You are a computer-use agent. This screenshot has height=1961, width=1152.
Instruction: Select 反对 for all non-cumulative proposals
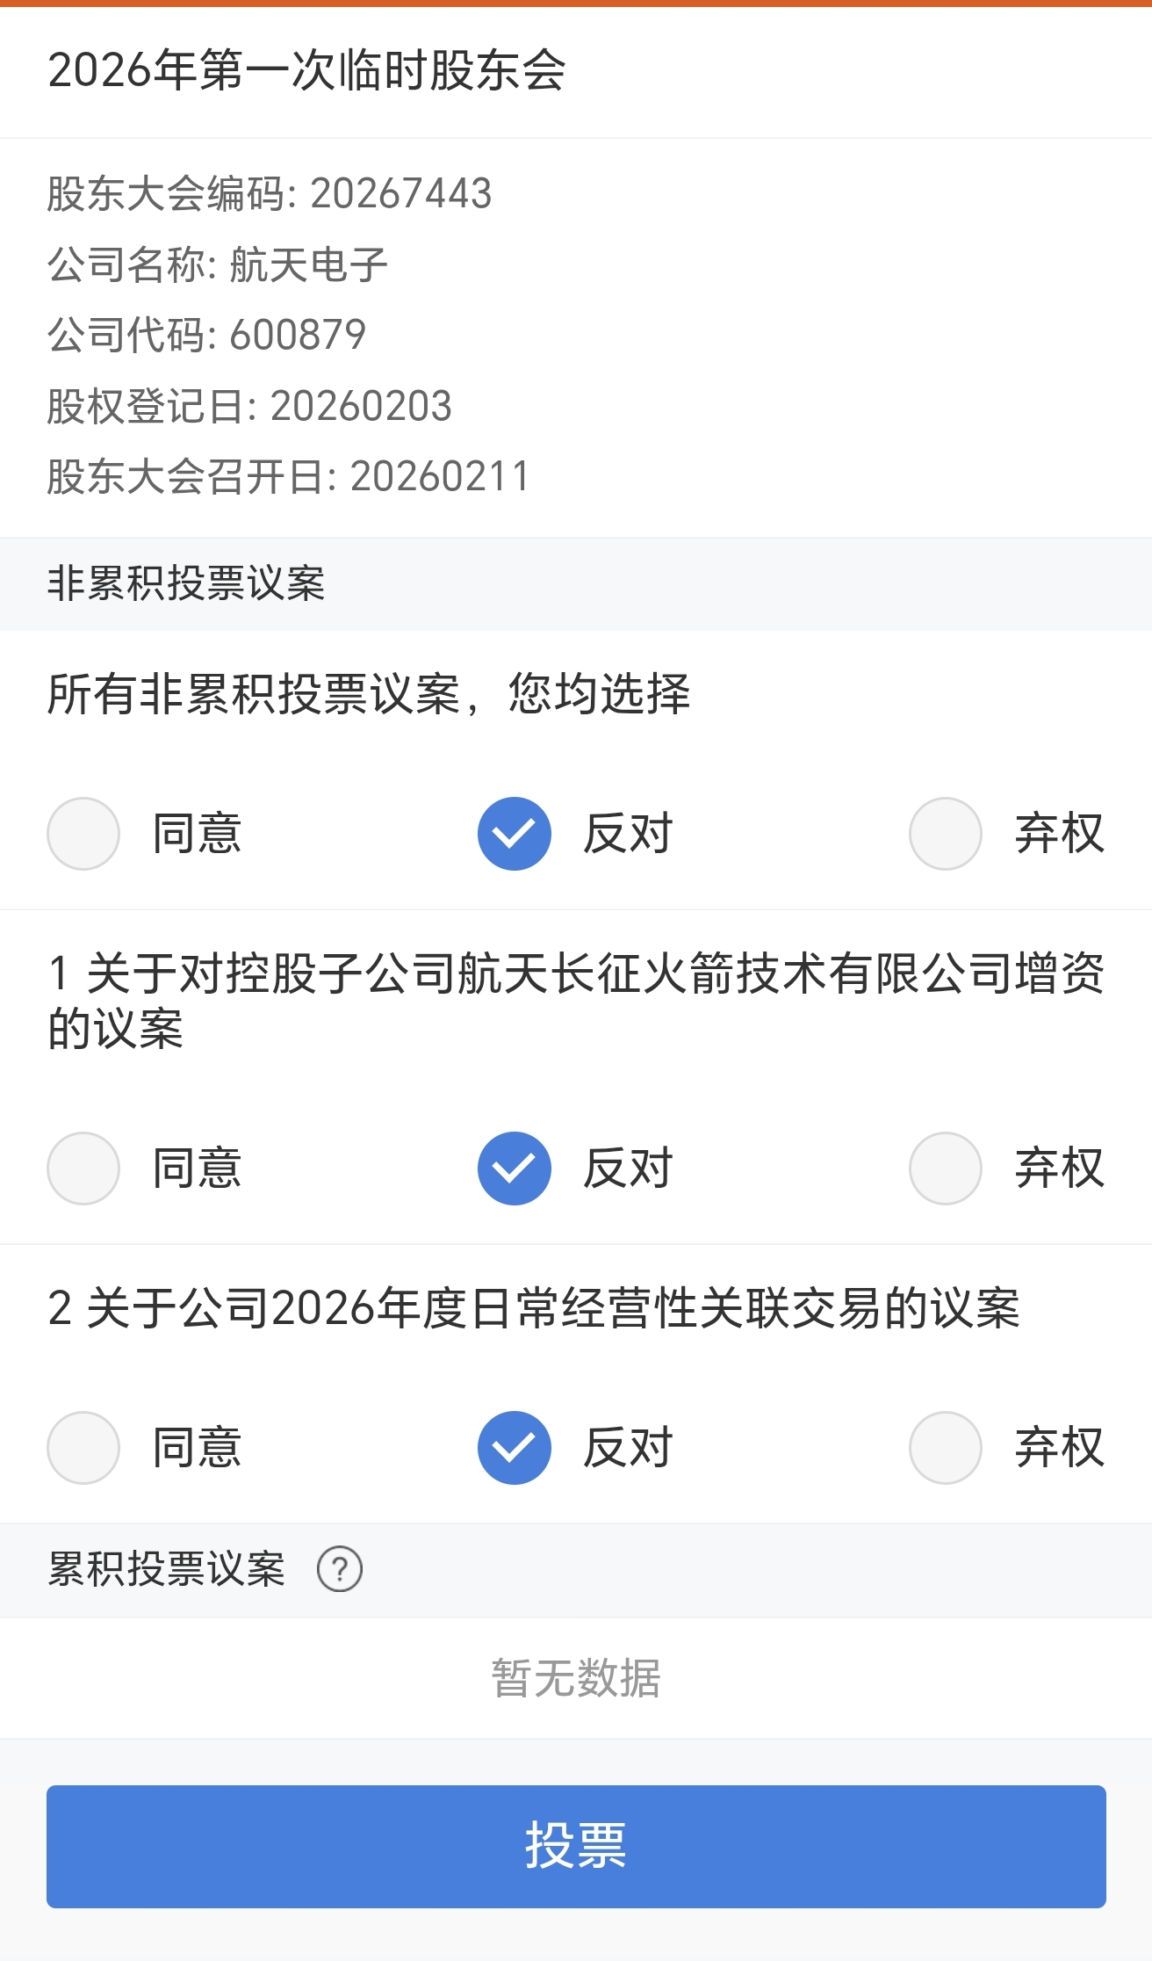515,834
